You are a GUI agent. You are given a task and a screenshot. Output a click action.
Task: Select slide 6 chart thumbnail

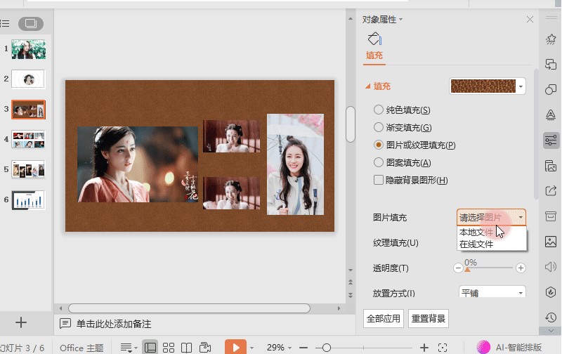(28, 200)
